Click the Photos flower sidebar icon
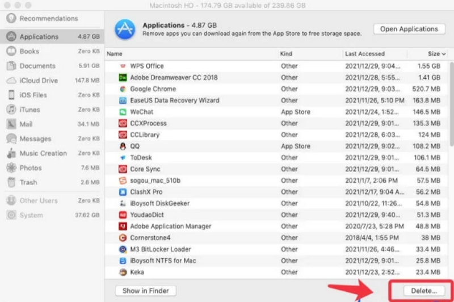The image size is (454, 302). click(11, 167)
